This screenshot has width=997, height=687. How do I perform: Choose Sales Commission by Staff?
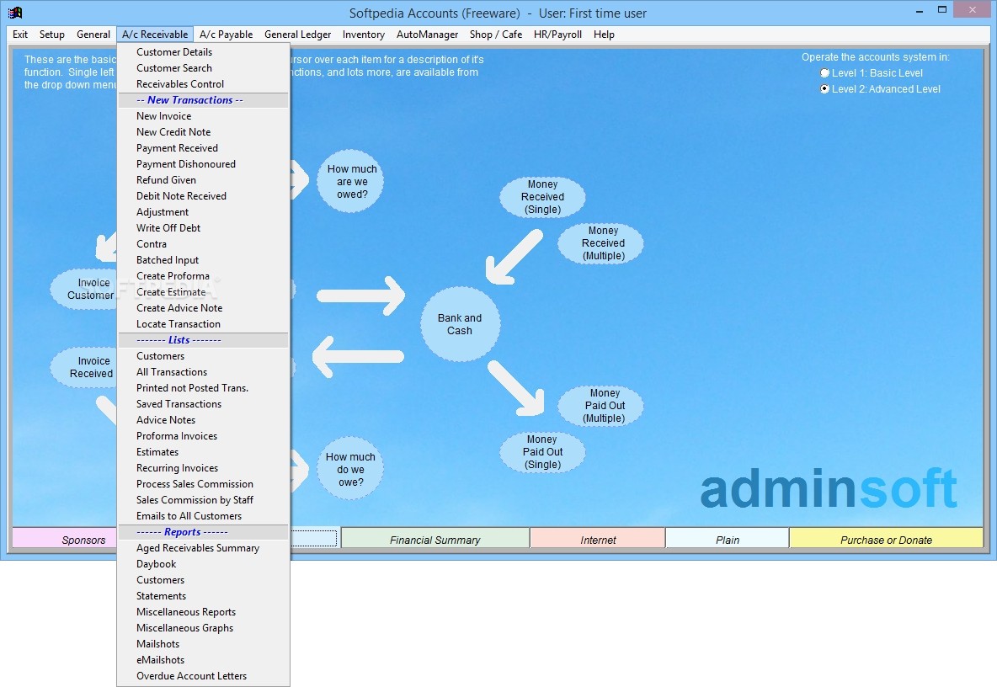coord(204,500)
